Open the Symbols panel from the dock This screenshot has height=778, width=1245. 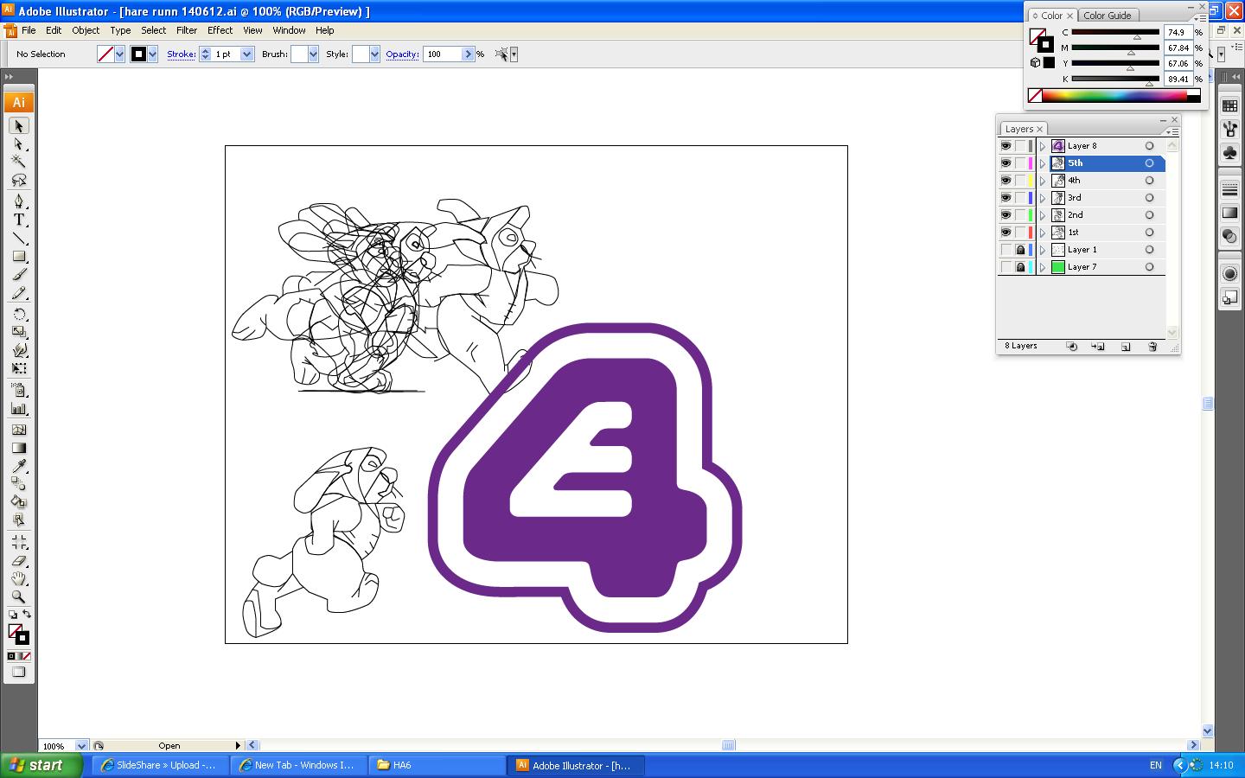1229,152
